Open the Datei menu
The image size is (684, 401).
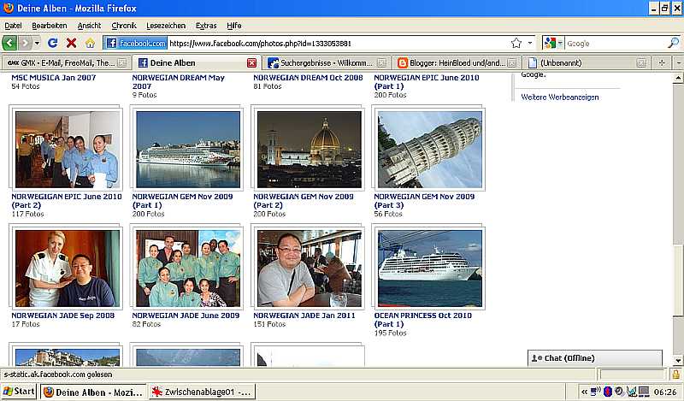tap(13, 26)
